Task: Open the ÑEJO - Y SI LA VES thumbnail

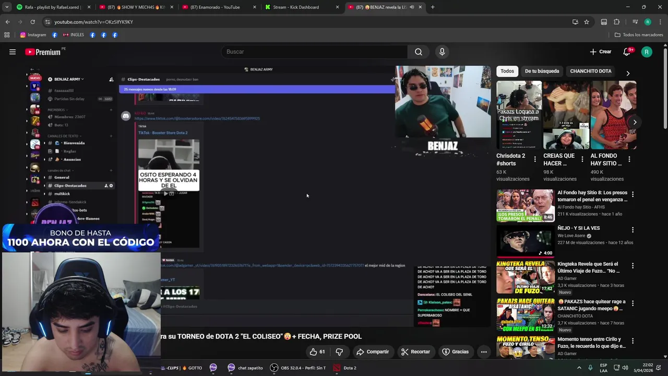Action: (525, 241)
